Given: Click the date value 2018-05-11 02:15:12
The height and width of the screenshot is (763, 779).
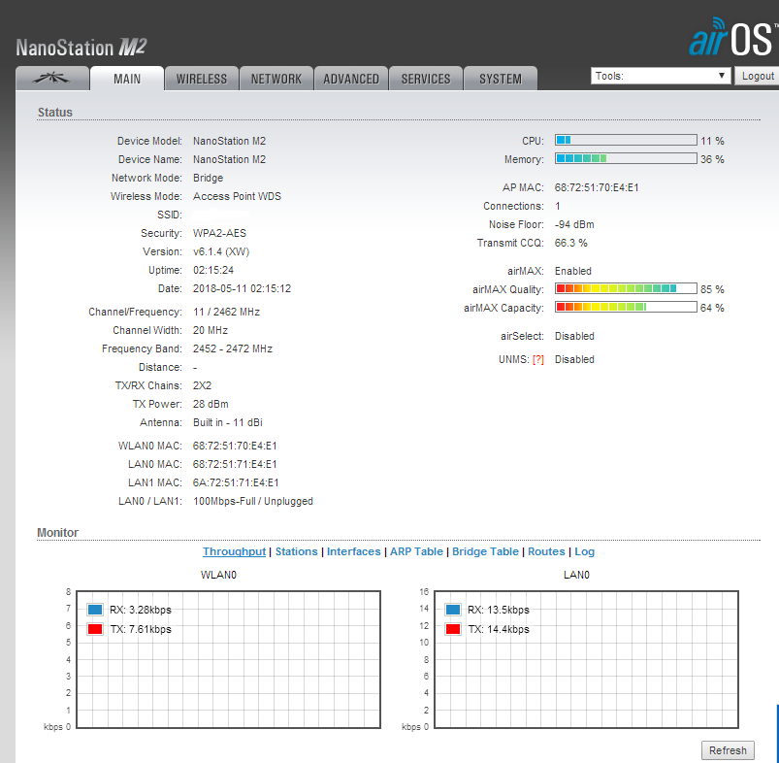Looking at the screenshot, I should pos(242,288).
